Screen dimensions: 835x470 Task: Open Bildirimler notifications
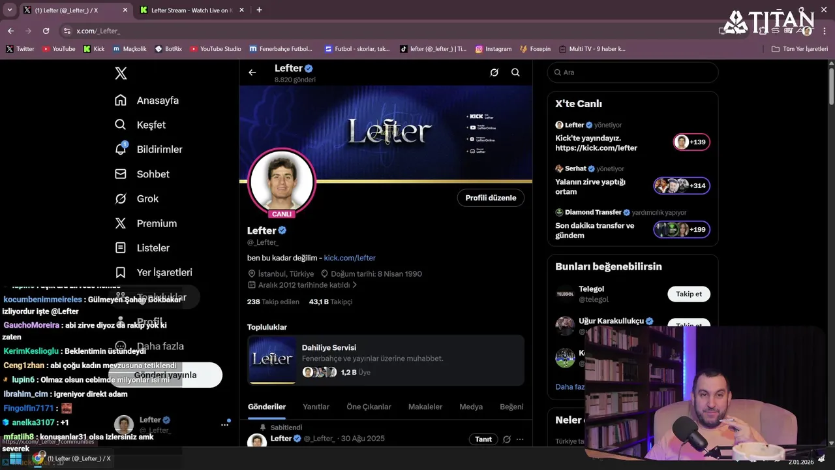[x=148, y=149]
